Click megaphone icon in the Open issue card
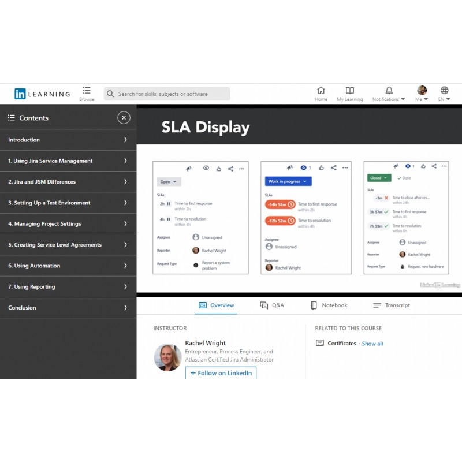This screenshot has height=462, width=462. (189, 169)
